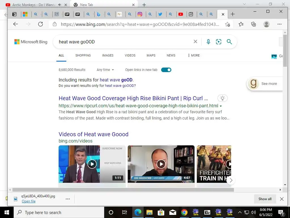This screenshot has width=290, height=218.
Task: Click the horizontal scrollbar thumb
Action: tap(123, 190)
